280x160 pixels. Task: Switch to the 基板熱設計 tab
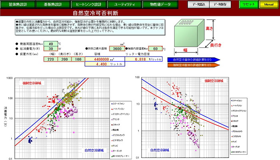pos(53,4)
